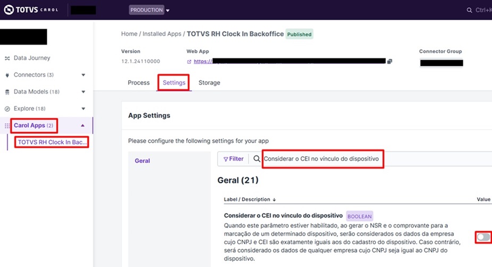Click the Data Journey icon
Viewport: 492px width, 267px height.
7,59
